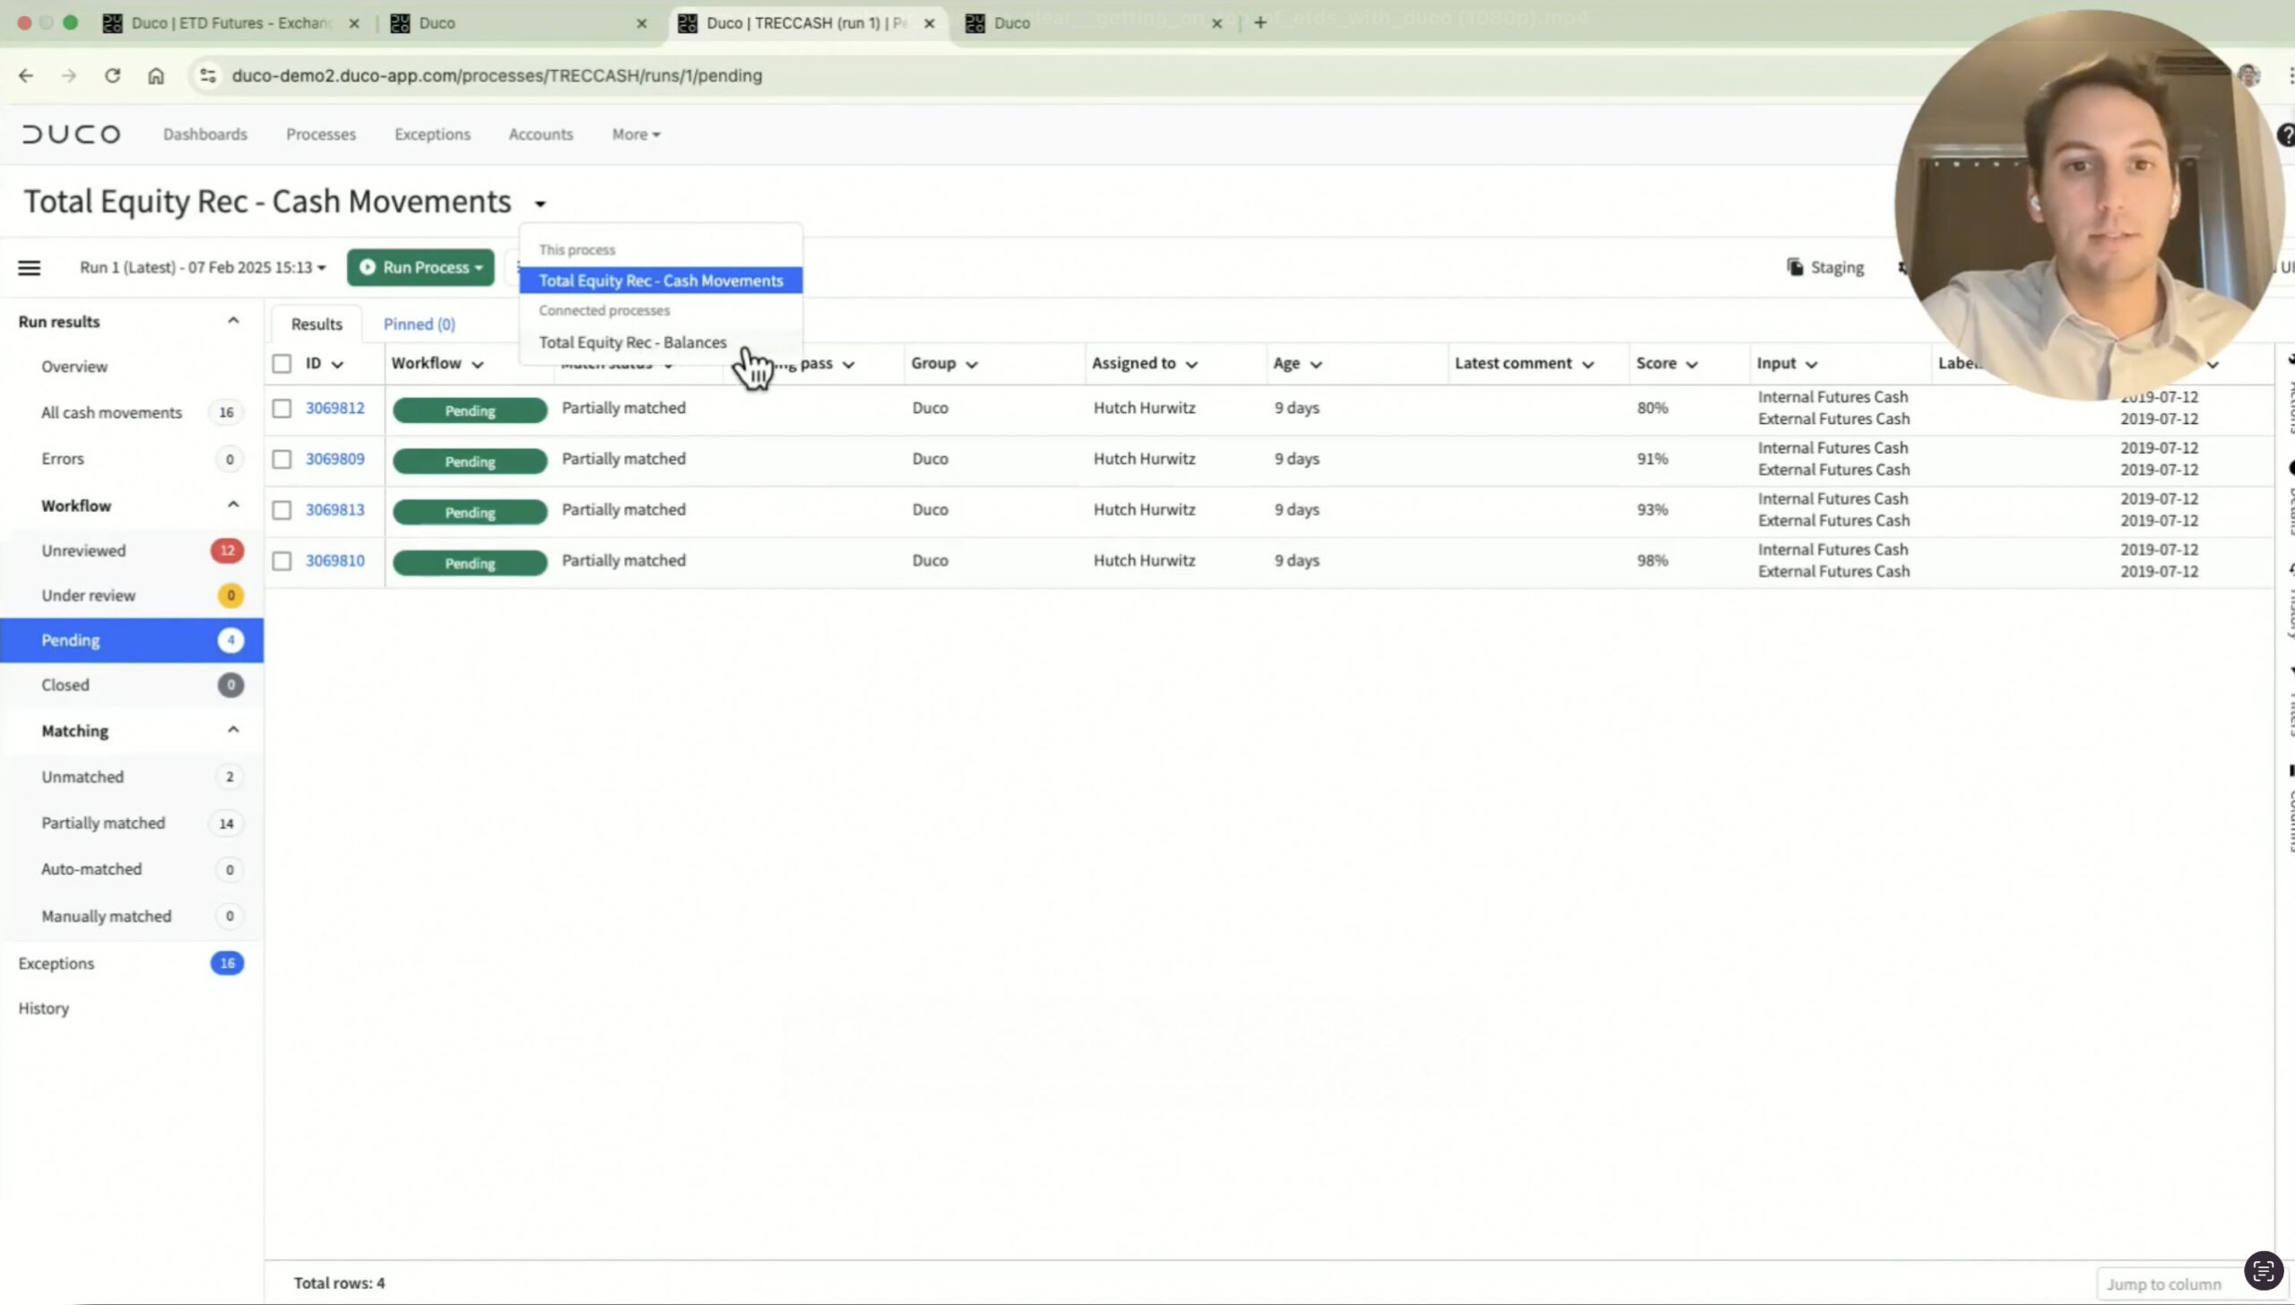Open the hamburger sidebar menu icon

pyautogui.click(x=29, y=268)
